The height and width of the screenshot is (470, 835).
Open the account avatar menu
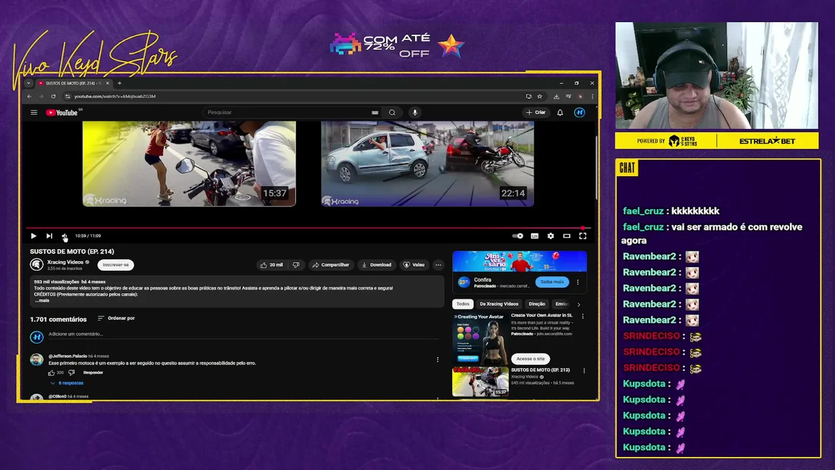579,112
